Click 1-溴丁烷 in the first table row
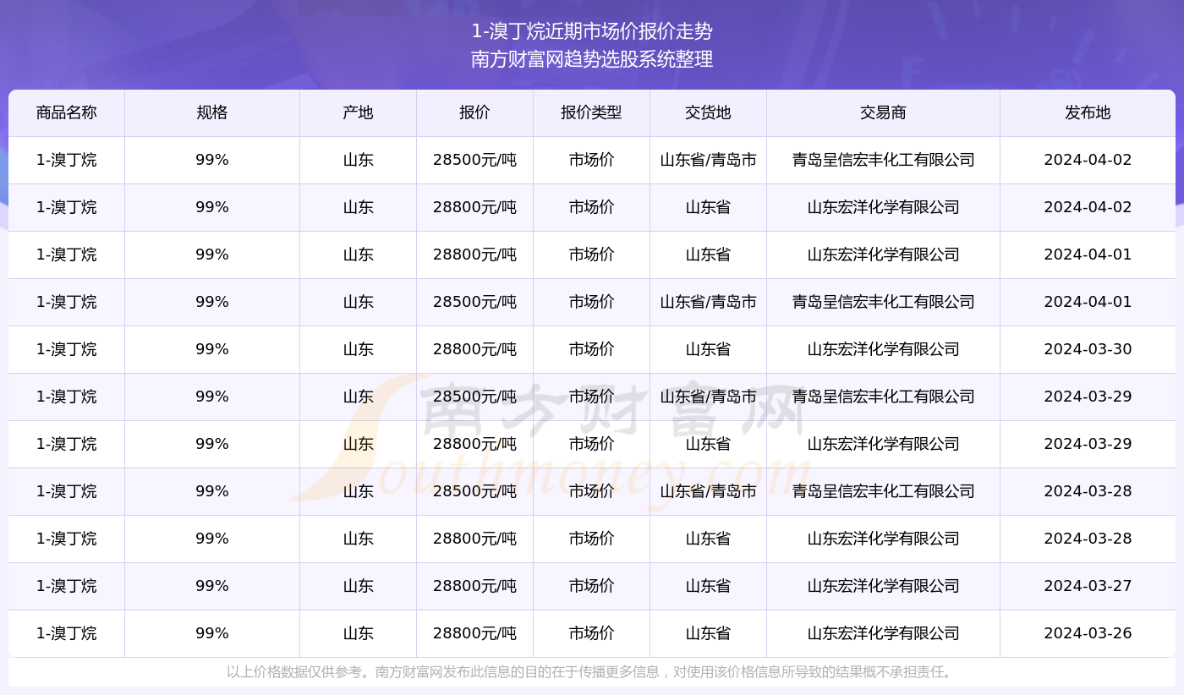1184x695 pixels. point(67,160)
